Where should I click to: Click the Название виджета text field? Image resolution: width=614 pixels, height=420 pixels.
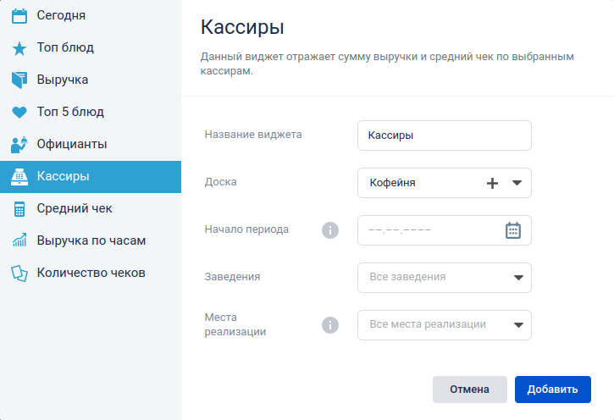click(445, 135)
